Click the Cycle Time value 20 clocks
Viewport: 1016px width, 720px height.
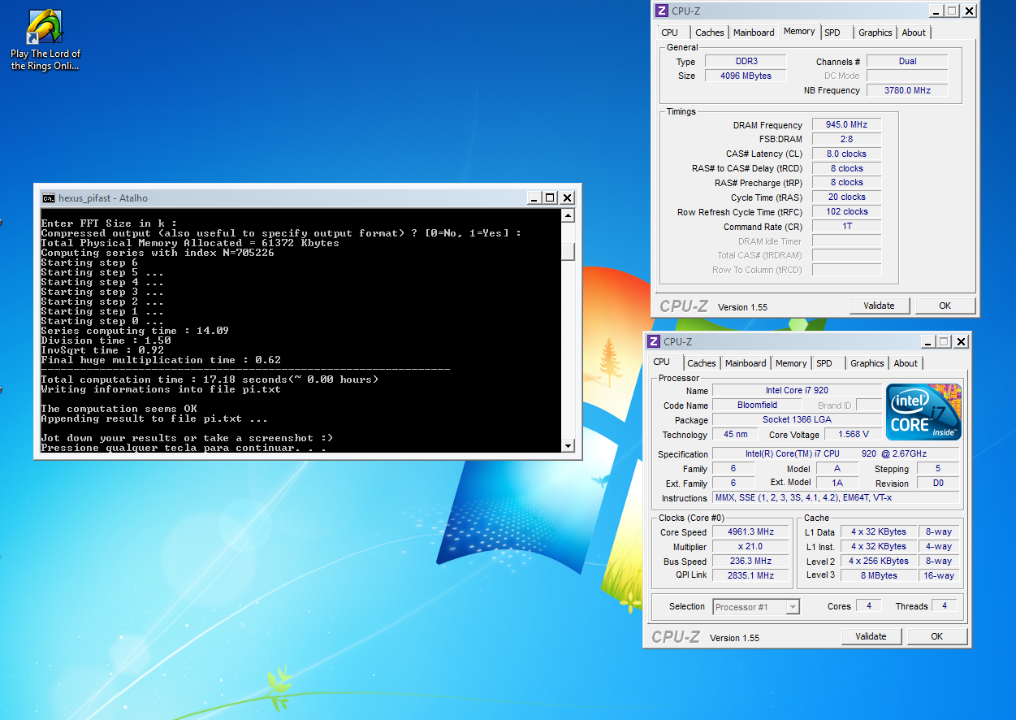[846, 197]
